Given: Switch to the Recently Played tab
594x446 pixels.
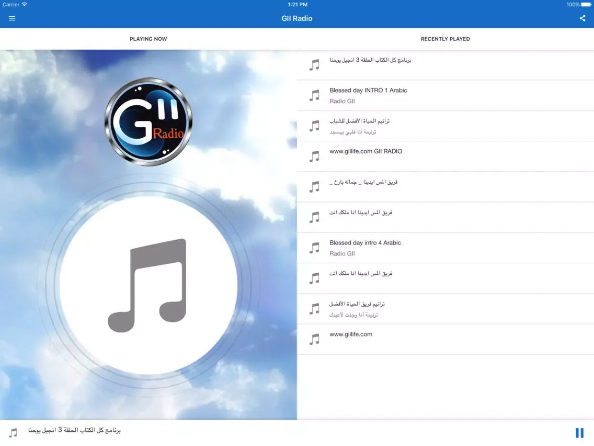Looking at the screenshot, I should click(445, 39).
